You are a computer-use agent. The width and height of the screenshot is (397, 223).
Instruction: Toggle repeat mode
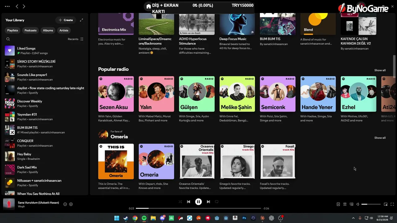click(x=217, y=202)
